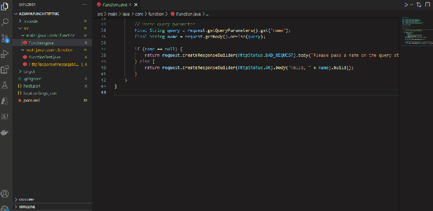
Task: Close the Function.java tab
Action: point(136,5)
